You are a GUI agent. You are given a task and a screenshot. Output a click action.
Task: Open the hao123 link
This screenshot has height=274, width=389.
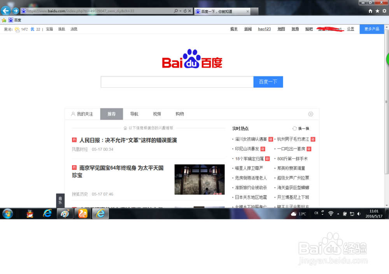pos(264,29)
